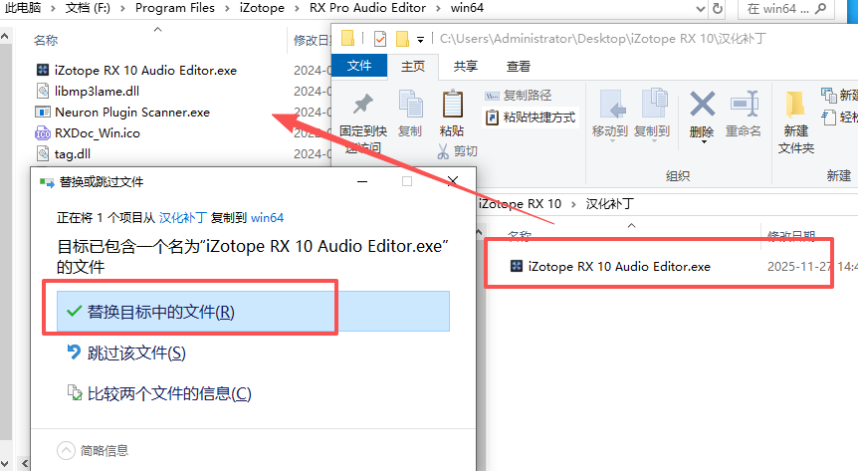Image resolution: width=858 pixels, height=471 pixels.
Task: Click the 汉化补丁 source folder link
Action: tap(183, 218)
